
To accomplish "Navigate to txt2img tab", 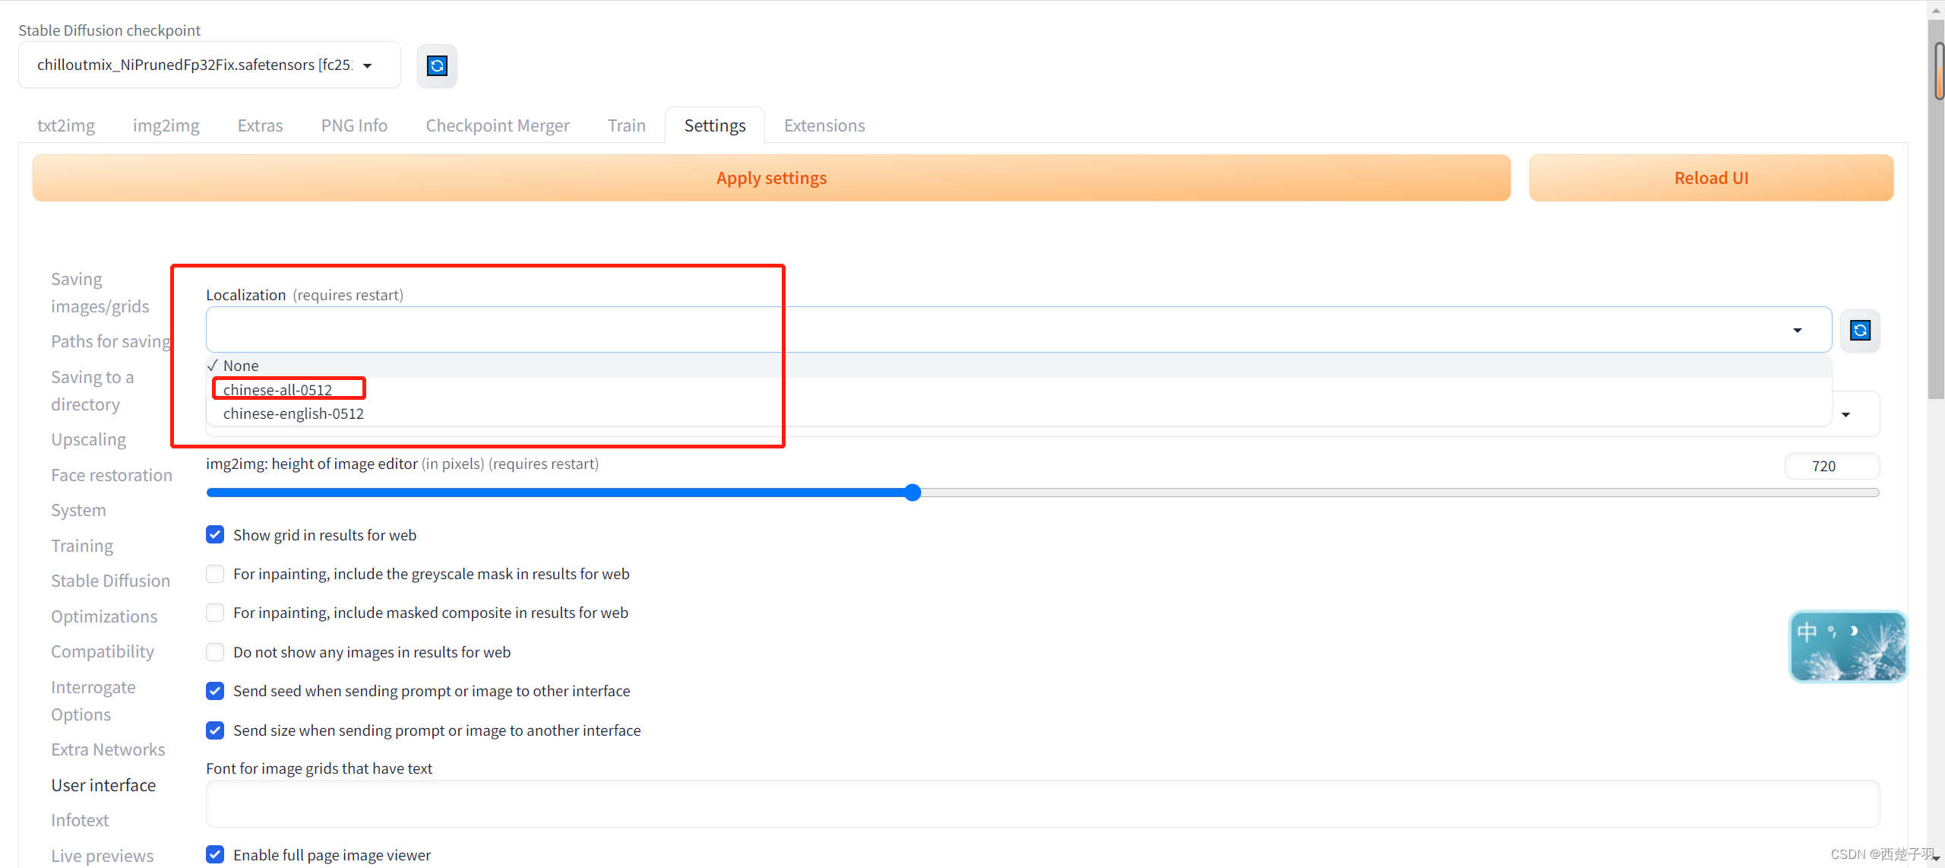I will coord(66,124).
